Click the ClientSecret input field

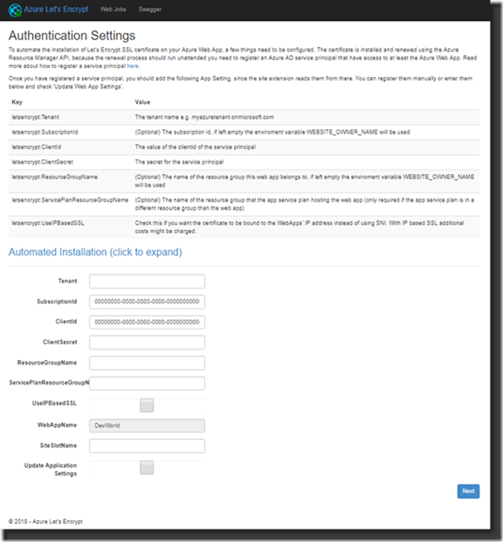pos(147,343)
